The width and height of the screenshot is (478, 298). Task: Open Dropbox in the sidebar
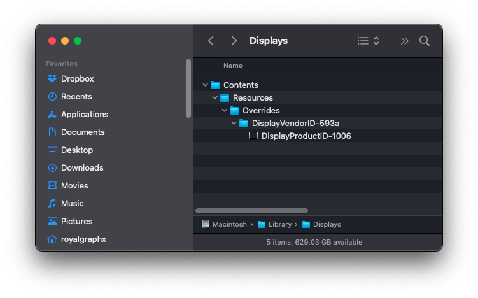pos(77,79)
